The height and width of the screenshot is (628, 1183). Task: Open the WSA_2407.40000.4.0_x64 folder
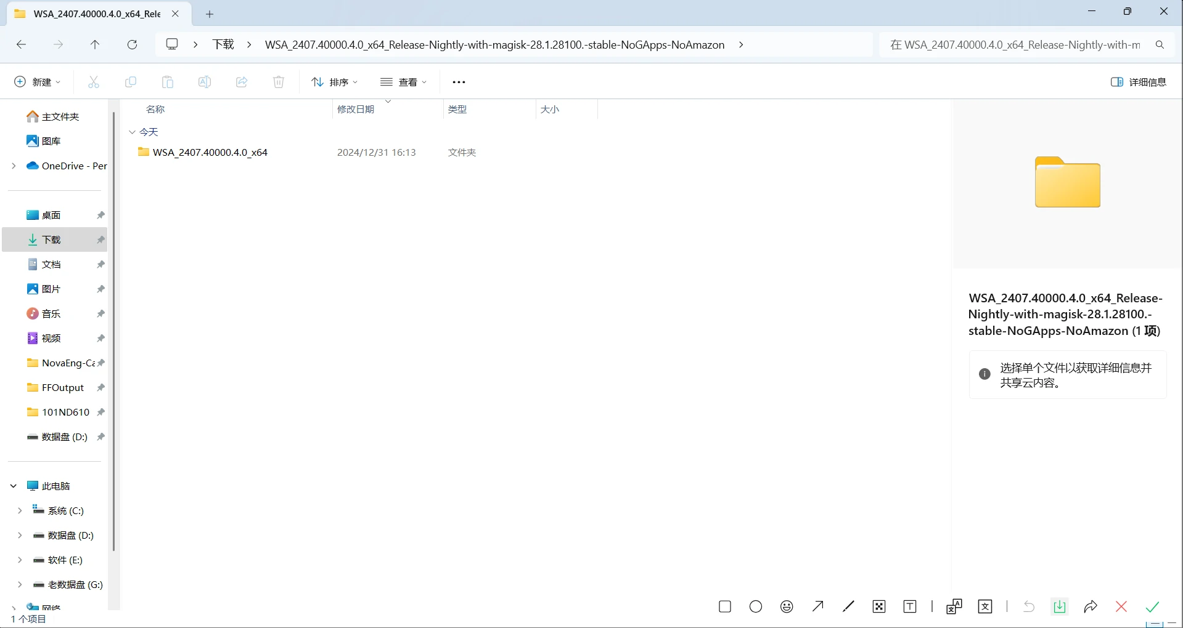210,152
